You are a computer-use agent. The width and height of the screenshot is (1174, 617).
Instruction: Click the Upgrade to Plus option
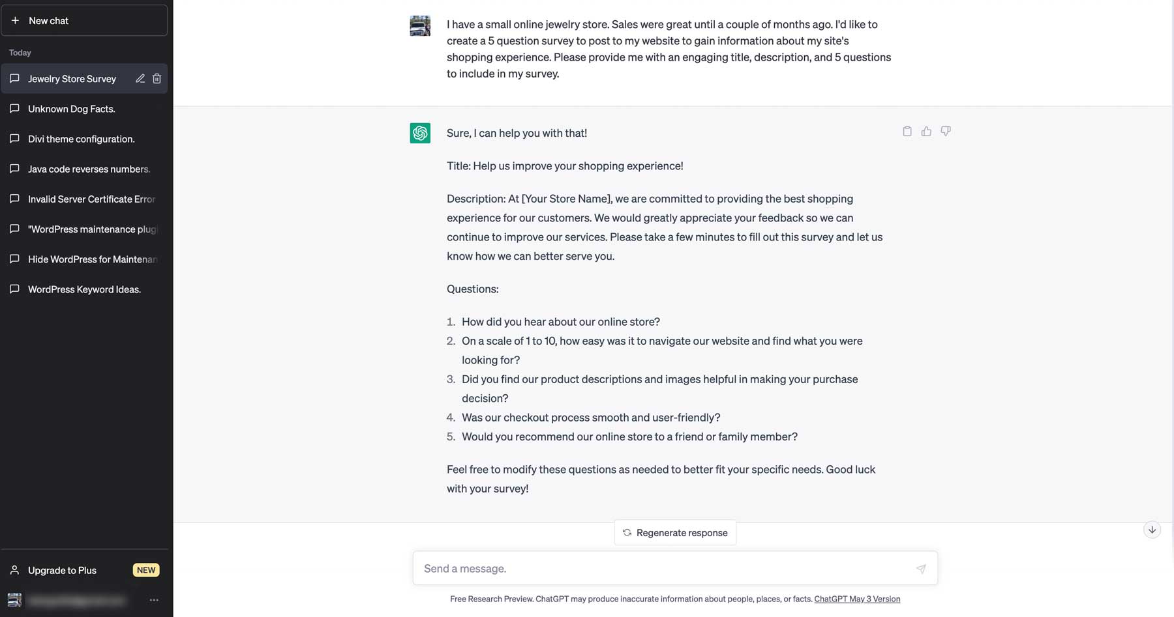61,569
